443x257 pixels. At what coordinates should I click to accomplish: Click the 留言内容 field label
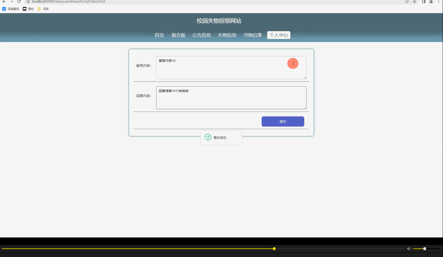(144, 66)
